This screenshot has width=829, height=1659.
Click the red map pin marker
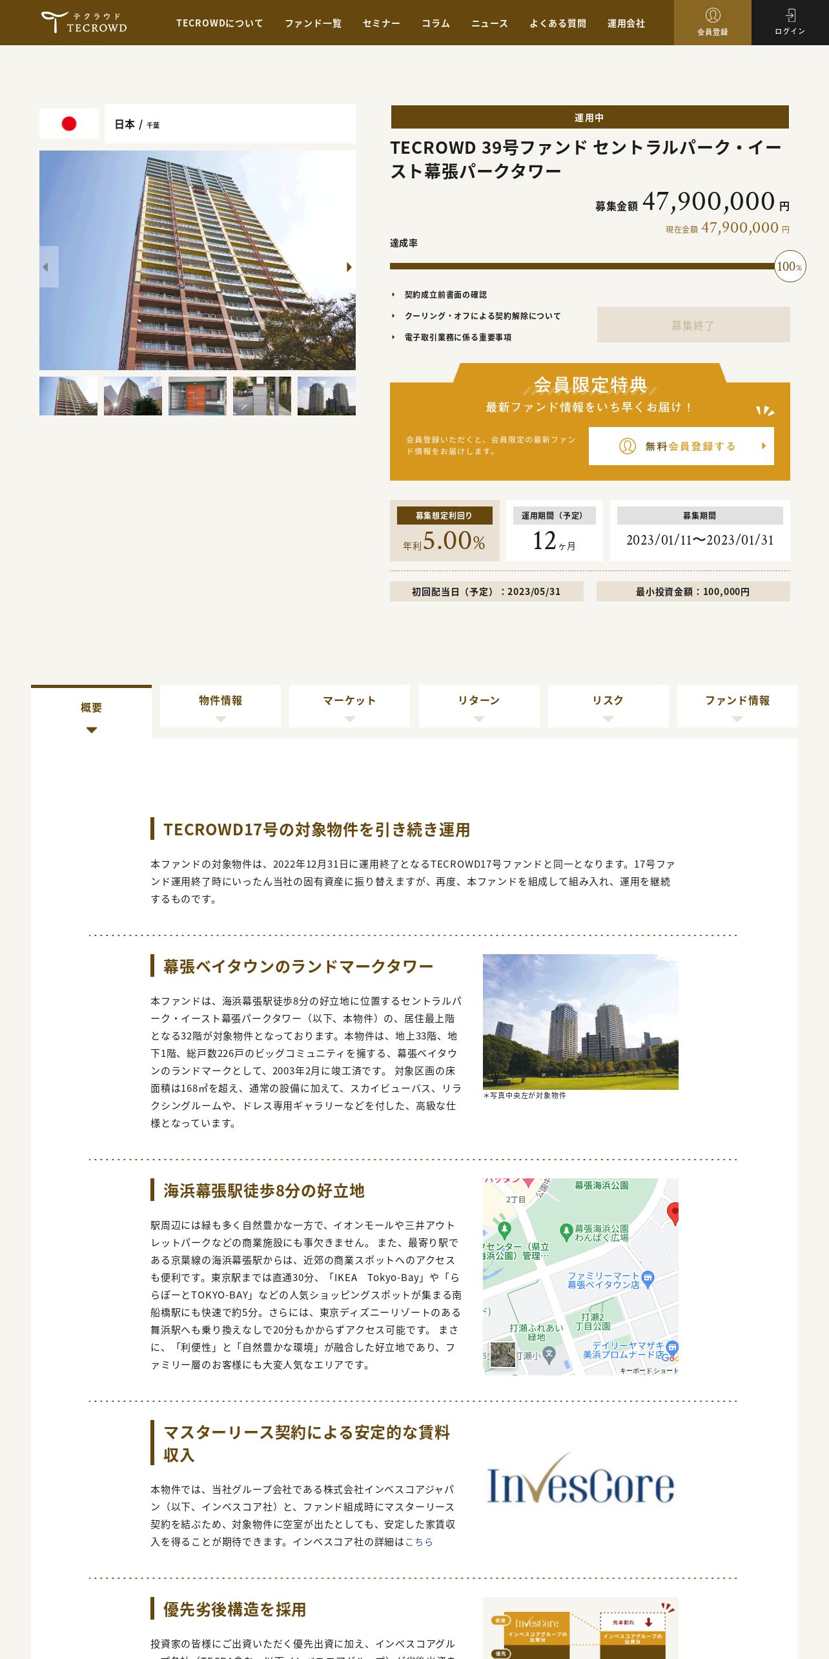click(673, 1213)
